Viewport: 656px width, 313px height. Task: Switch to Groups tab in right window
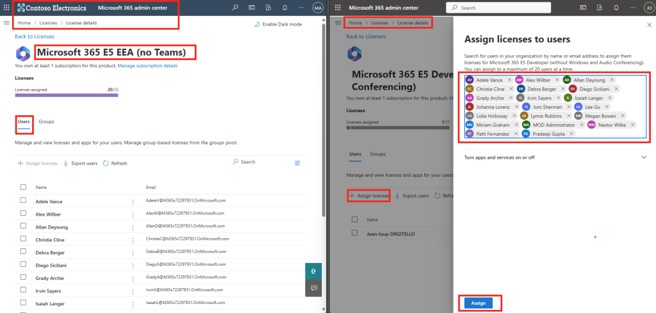click(x=378, y=154)
